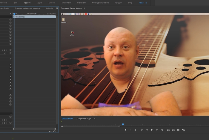Viewport: 209px width, 140px height.
Task: Select the Основные графические элементы panel tab
Action: (27, 8)
